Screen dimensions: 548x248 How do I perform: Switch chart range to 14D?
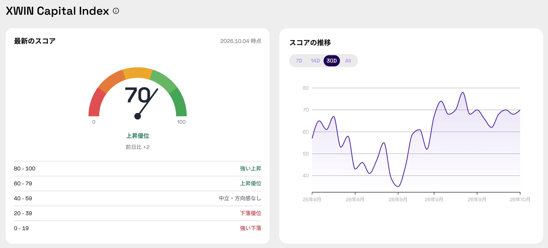[315, 61]
